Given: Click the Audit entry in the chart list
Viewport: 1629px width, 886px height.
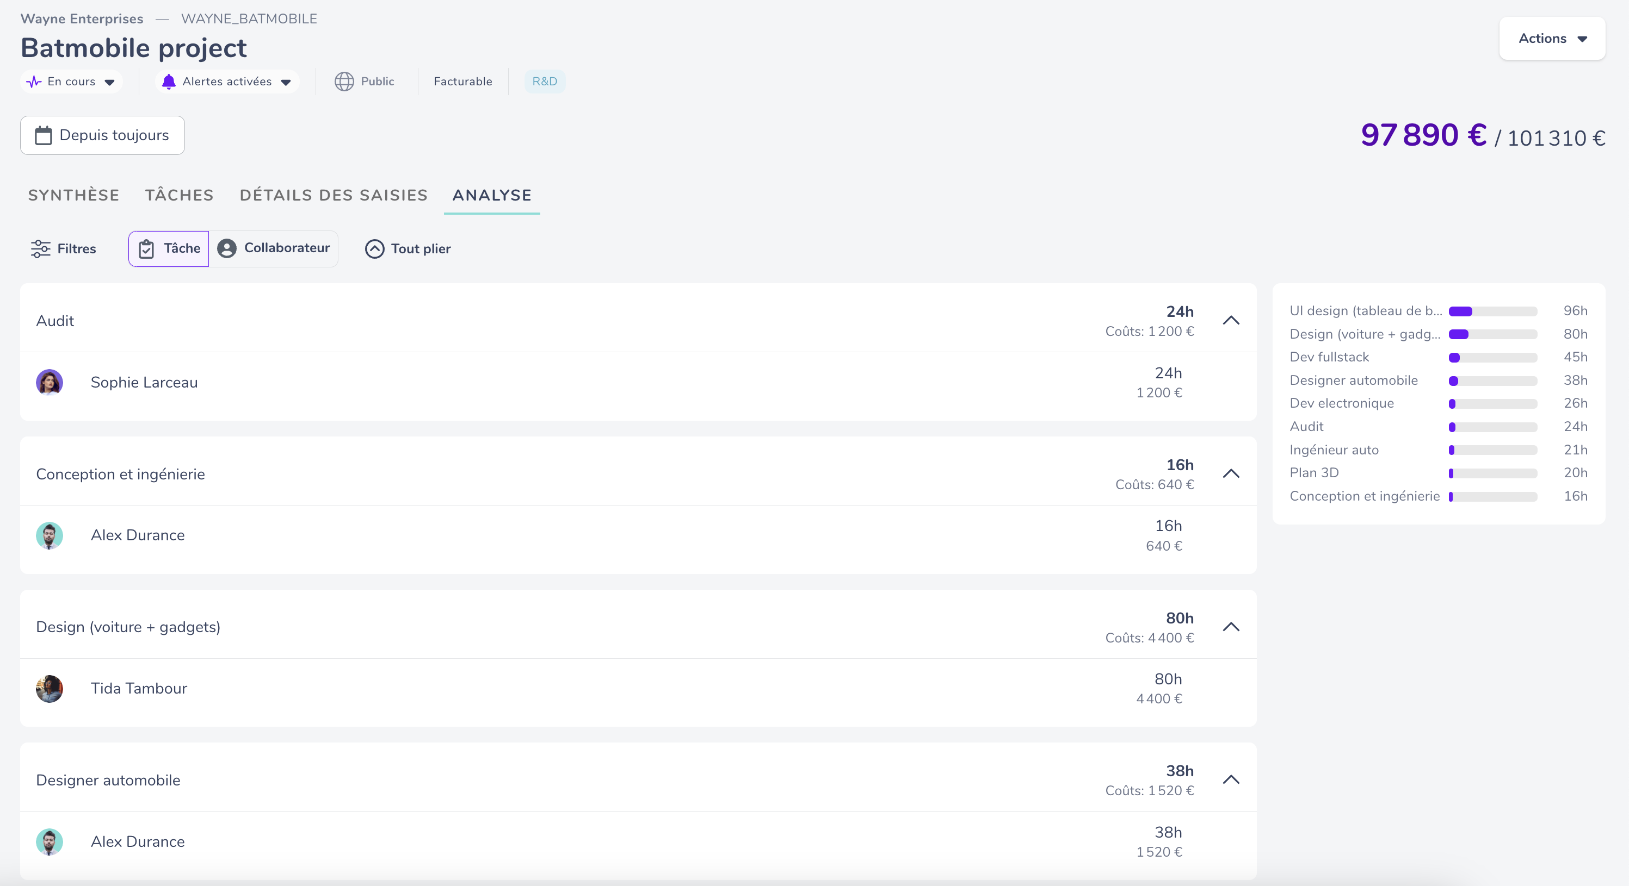Looking at the screenshot, I should tap(1306, 427).
